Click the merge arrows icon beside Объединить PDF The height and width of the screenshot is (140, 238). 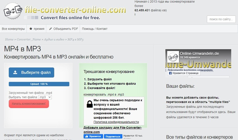pyautogui.click(x=50, y=29)
